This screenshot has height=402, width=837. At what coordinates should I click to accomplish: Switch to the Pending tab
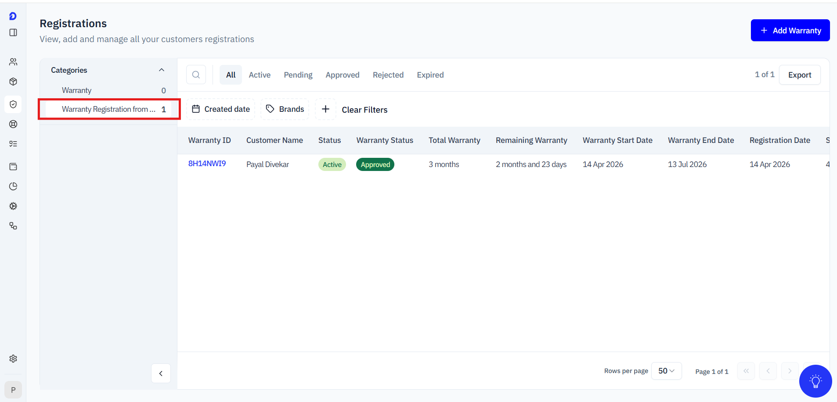click(x=298, y=75)
